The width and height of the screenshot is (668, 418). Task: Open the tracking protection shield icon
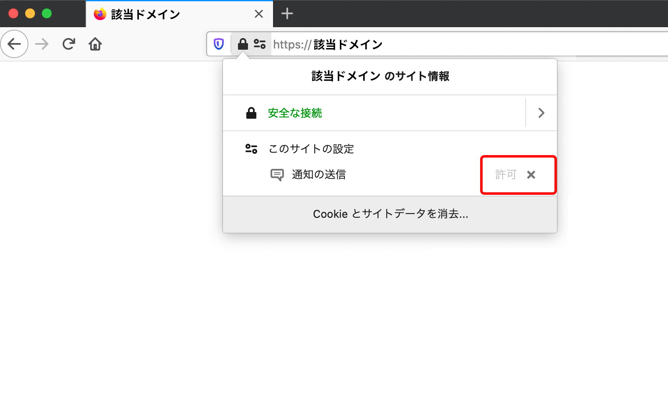tap(219, 44)
